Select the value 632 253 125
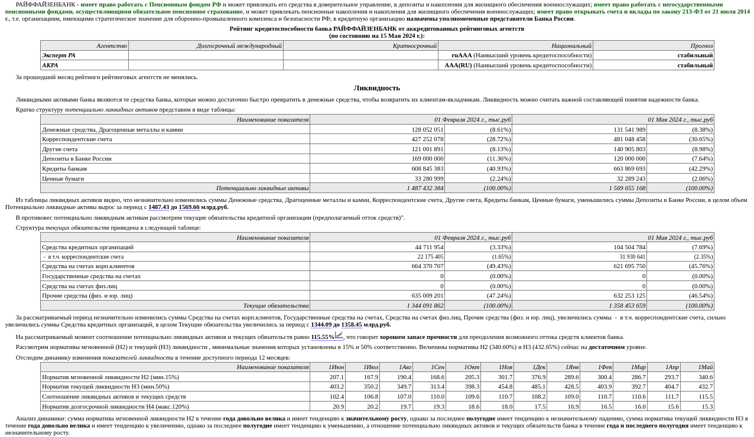 click(629, 295)
